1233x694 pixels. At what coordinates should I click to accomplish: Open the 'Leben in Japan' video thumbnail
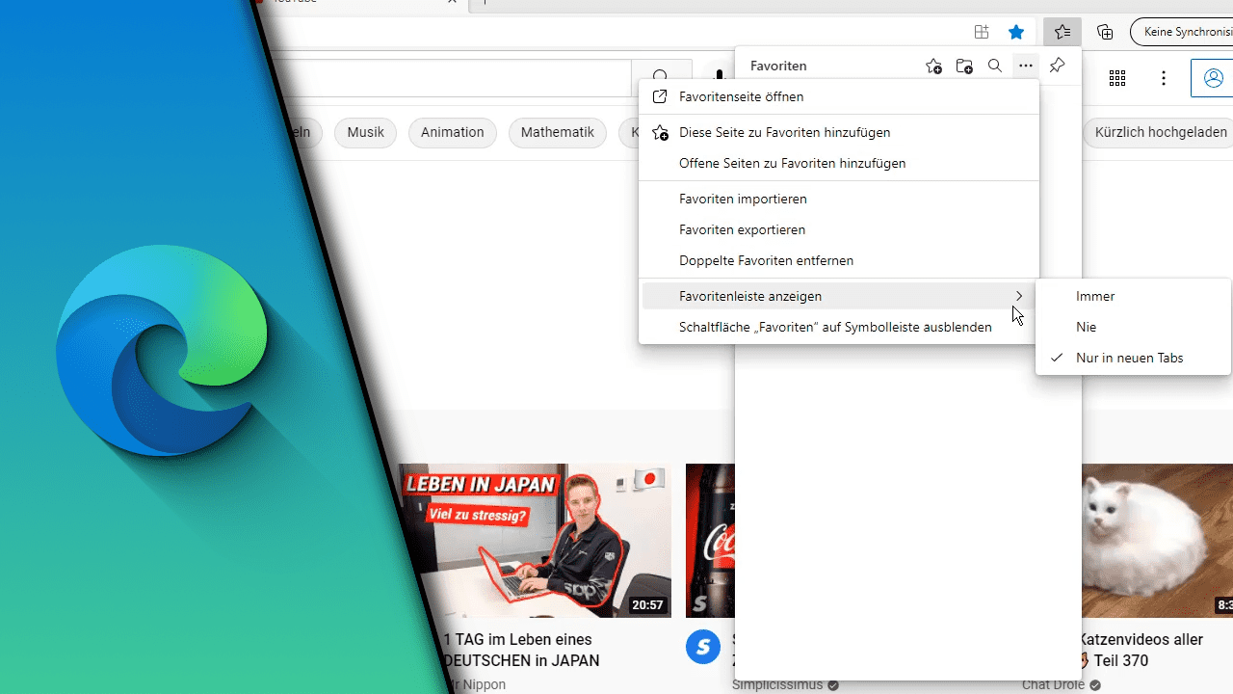535,541
